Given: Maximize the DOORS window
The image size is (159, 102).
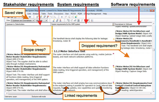Looking at the screenshot, I should click(x=147, y=11).
